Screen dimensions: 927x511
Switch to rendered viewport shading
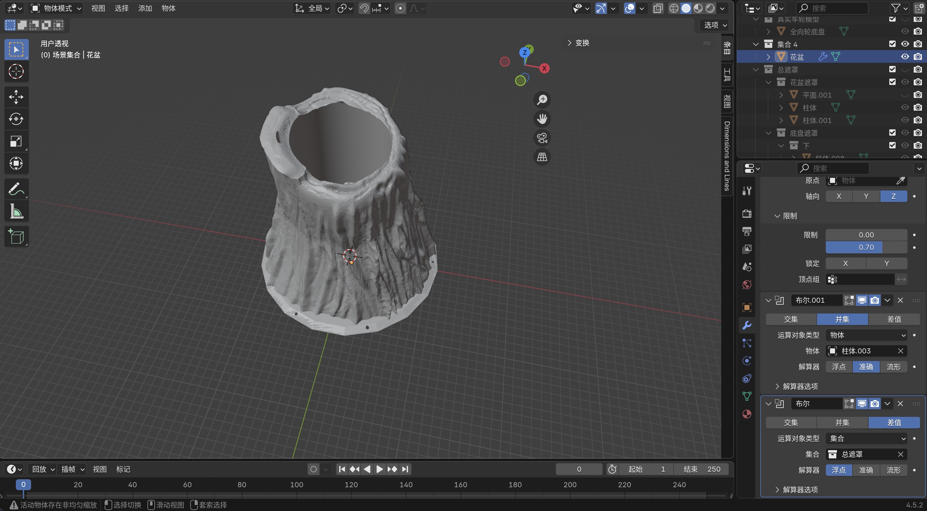tap(710, 8)
